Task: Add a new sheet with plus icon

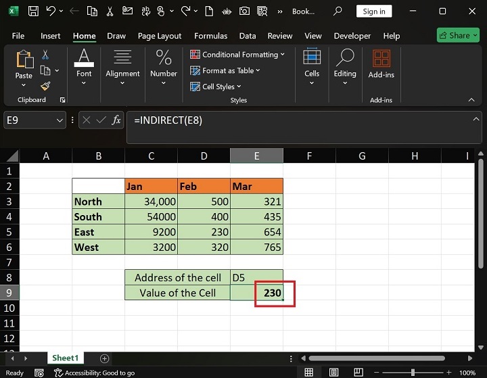Action: (104, 358)
